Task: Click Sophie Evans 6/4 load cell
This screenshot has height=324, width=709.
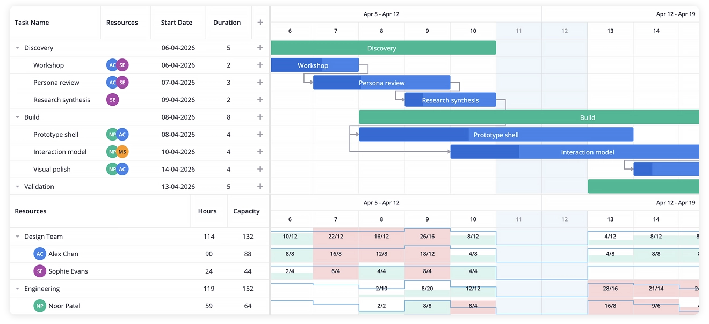Action: [x=336, y=271]
